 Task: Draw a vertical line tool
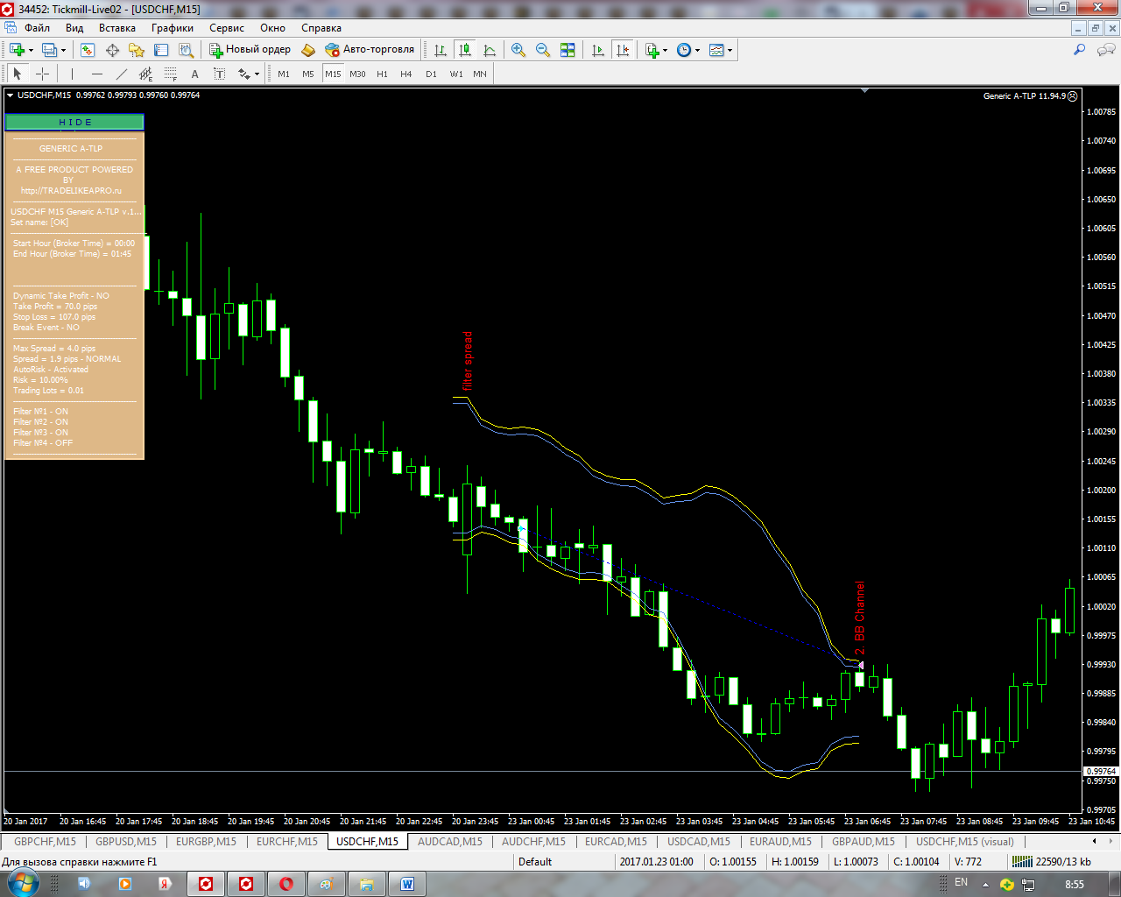pyautogui.click(x=72, y=74)
